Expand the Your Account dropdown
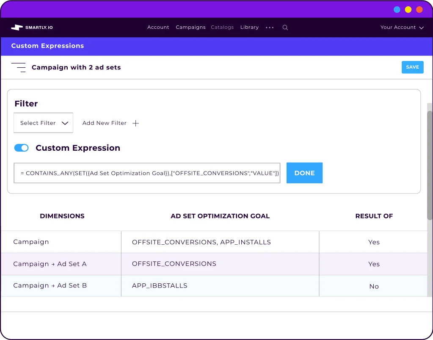 (401, 27)
